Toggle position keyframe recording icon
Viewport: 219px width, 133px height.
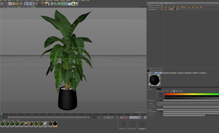pos(130,118)
